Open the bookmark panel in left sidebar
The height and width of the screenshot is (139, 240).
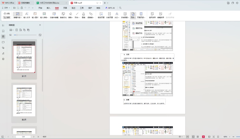click(x=3, y=31)
